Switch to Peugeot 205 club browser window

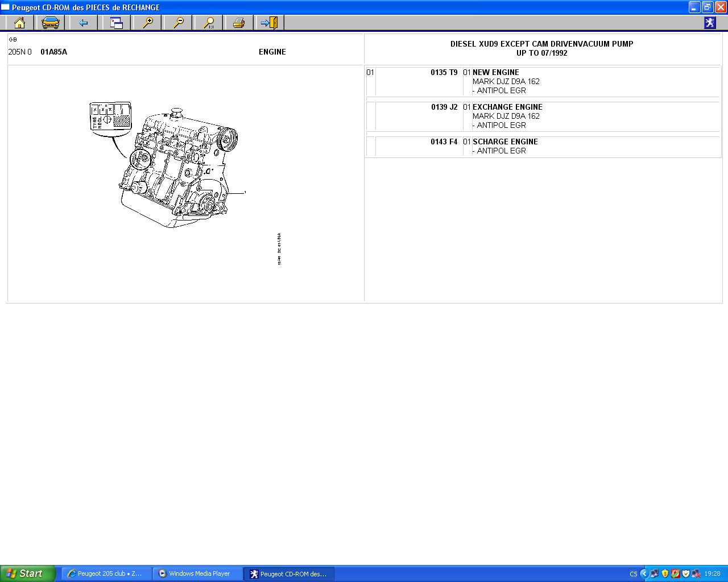[107, 573]
